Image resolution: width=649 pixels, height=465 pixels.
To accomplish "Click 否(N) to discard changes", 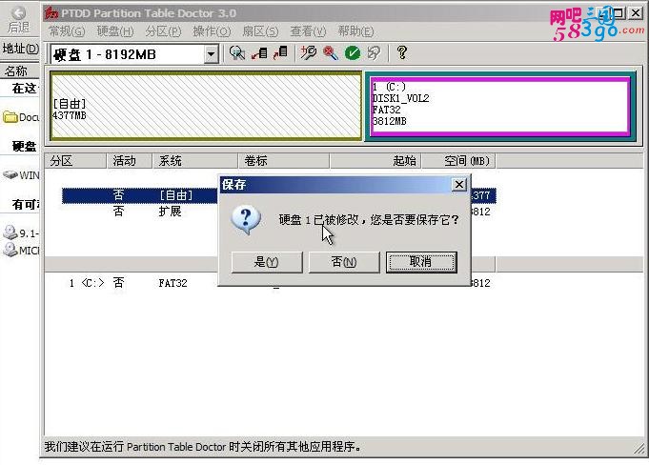I will pos(343,262).
